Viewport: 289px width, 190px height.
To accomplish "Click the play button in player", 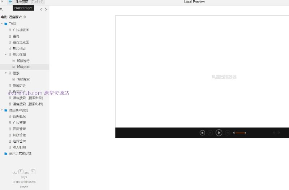I will [x=219, y=133].
